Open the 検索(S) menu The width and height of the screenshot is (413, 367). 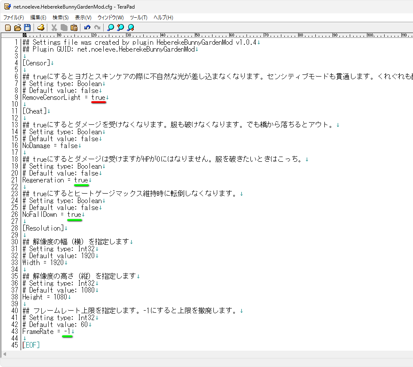60,18
